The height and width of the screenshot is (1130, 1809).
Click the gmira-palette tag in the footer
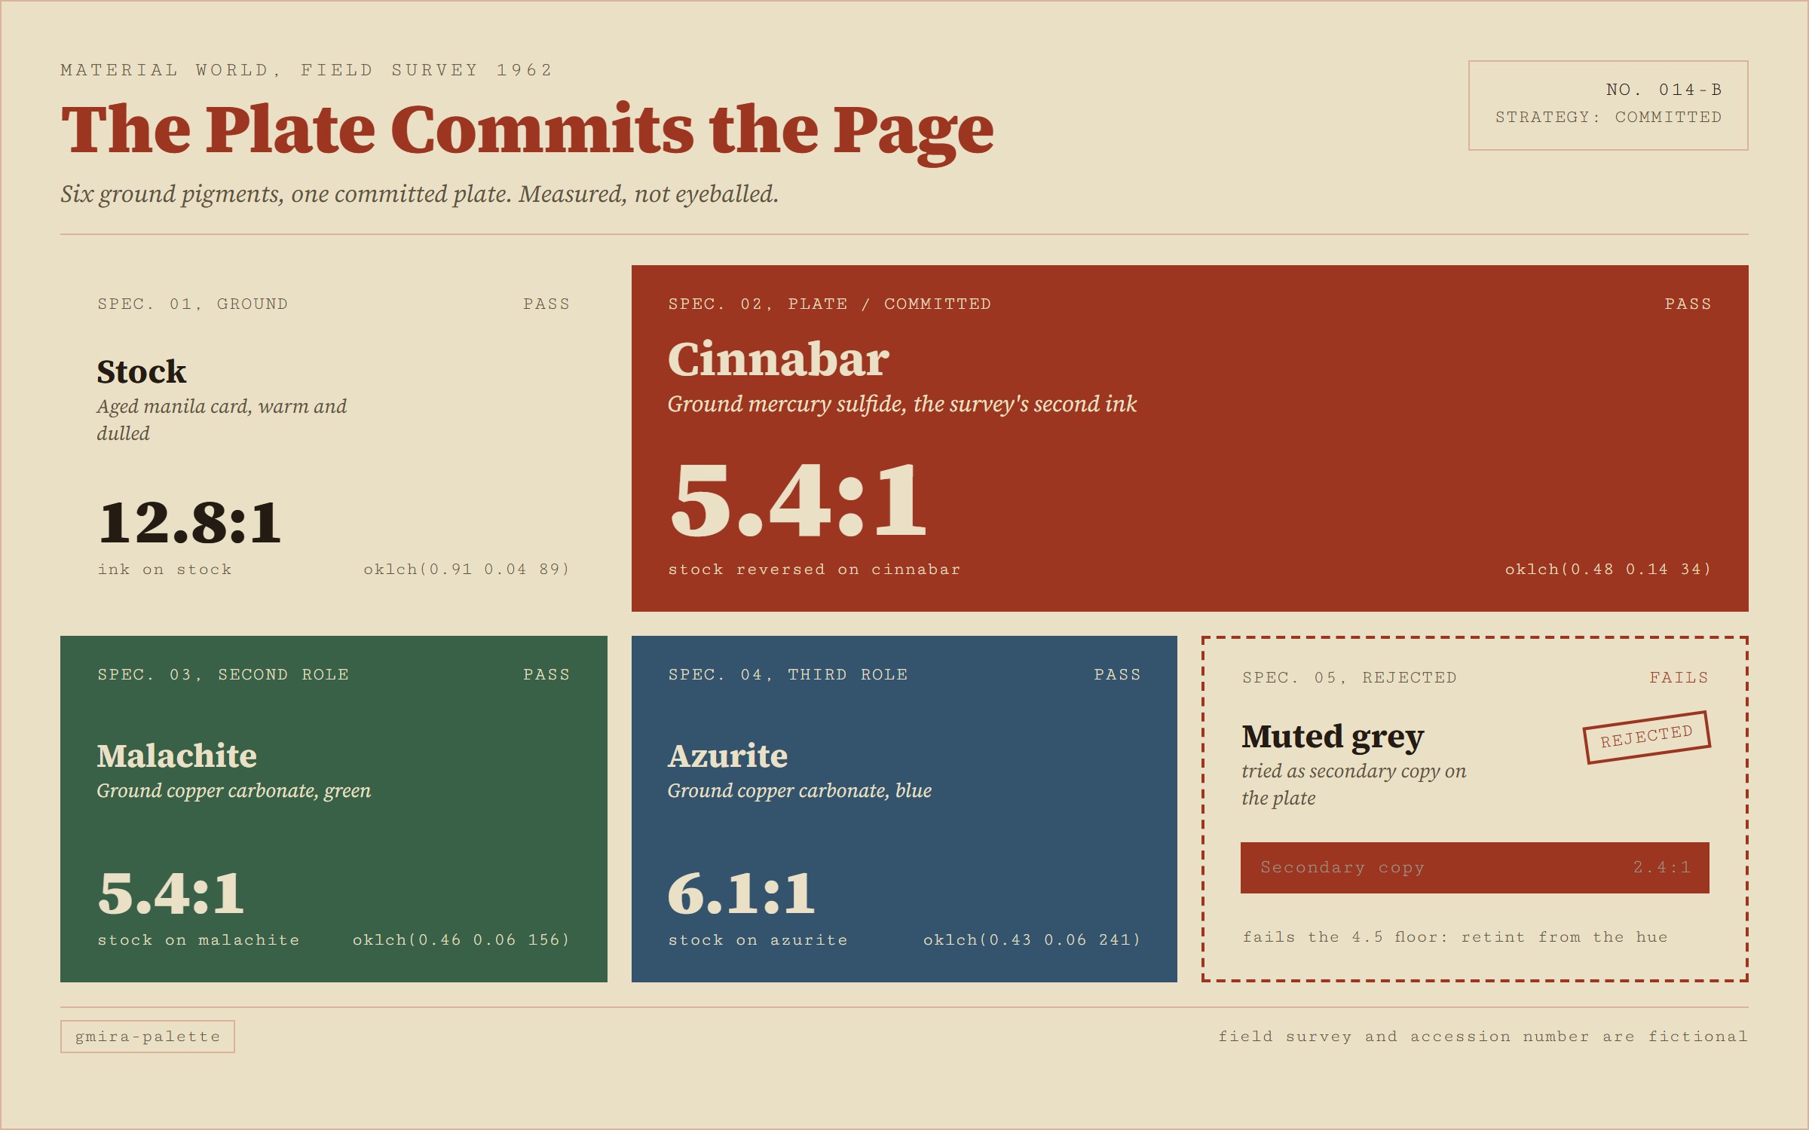[x=148, y=1037]
